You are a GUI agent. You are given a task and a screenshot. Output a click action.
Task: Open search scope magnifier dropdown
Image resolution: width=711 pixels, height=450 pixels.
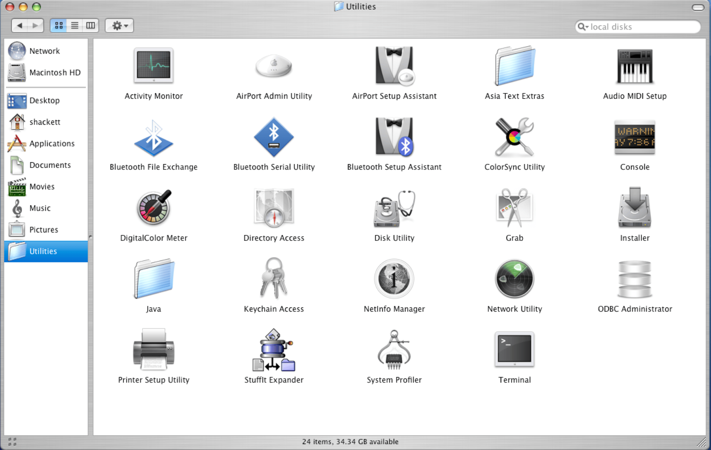point(583,27)
